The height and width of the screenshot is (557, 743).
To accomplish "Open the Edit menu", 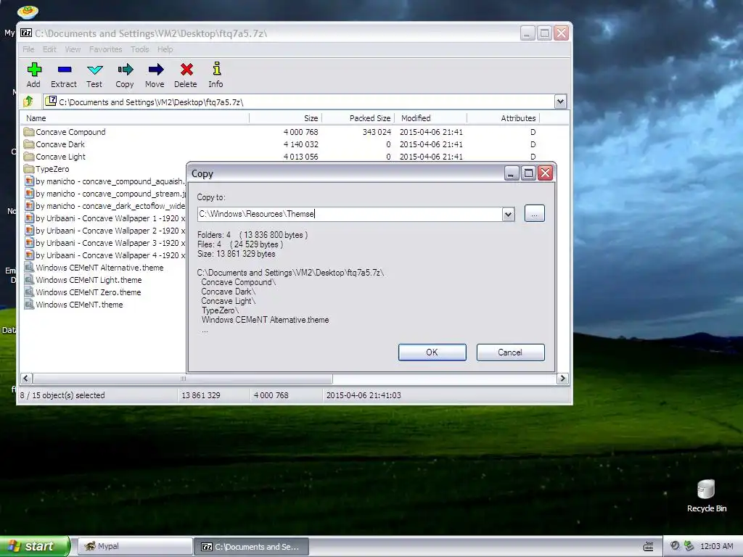I will 49,49.
